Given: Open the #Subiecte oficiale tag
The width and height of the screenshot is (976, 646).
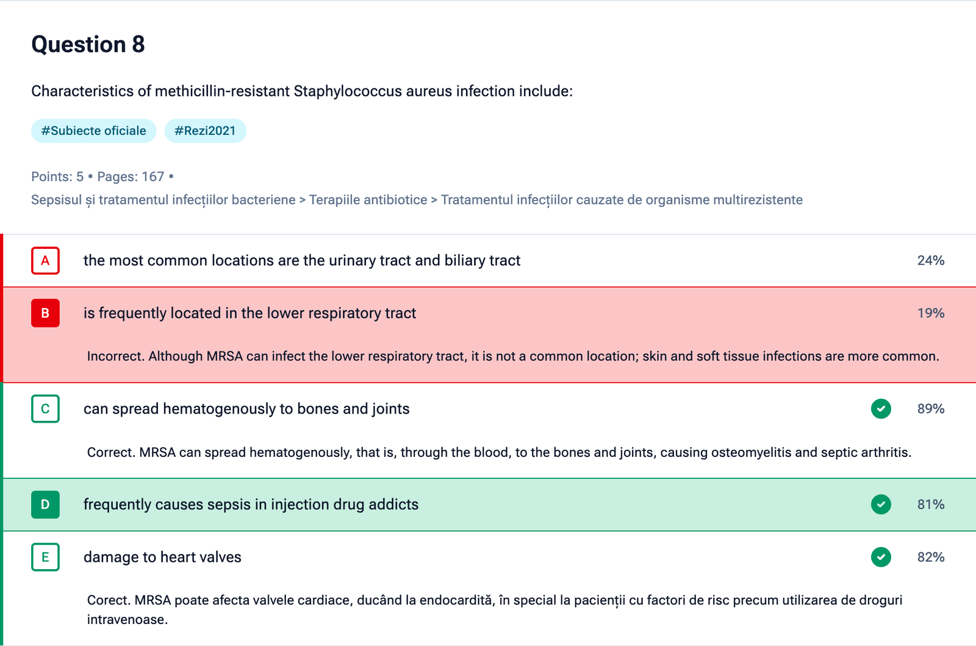Looking at the screenshot, I should 93,131.
